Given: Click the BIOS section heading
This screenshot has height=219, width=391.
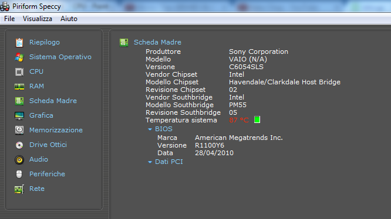Looking at the screenshot, I should [164, 129].
